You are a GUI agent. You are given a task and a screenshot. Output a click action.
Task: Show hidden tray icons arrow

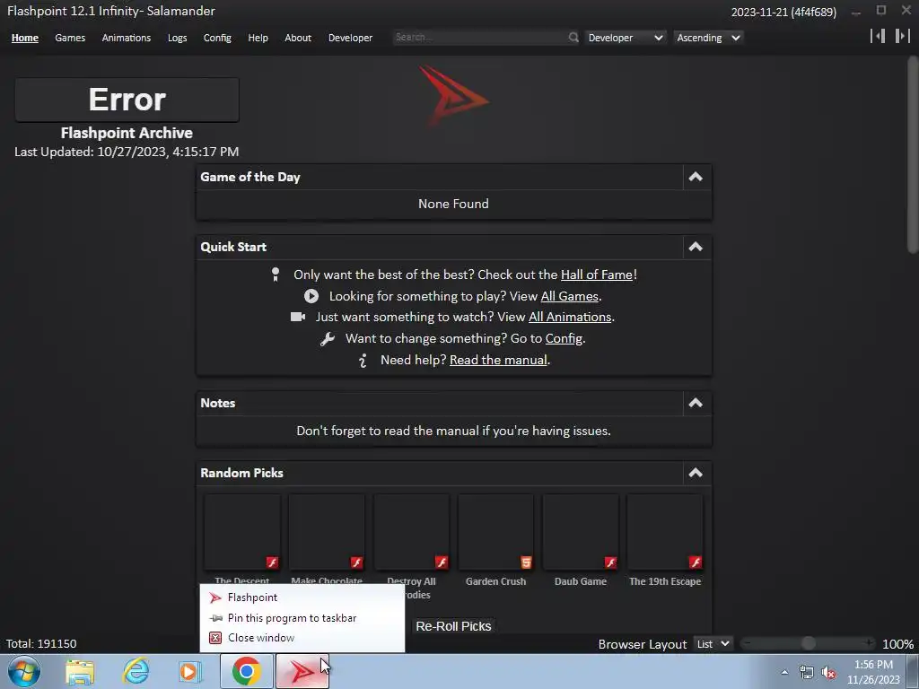coord(784,673)
